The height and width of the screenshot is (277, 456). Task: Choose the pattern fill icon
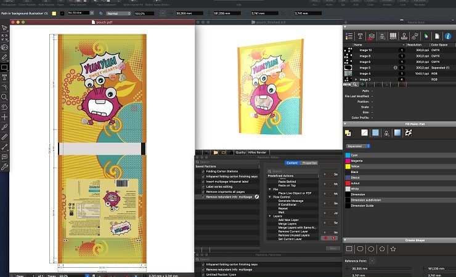[x=409, y=133]
